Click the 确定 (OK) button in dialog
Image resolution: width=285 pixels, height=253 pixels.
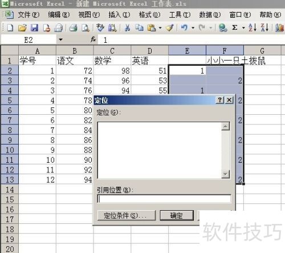[177, 215]
